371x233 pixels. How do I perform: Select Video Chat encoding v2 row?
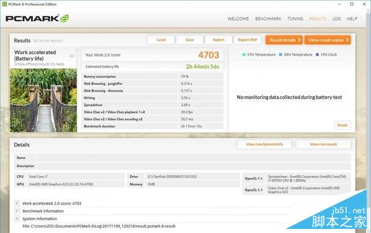click(x=152, y=119)
